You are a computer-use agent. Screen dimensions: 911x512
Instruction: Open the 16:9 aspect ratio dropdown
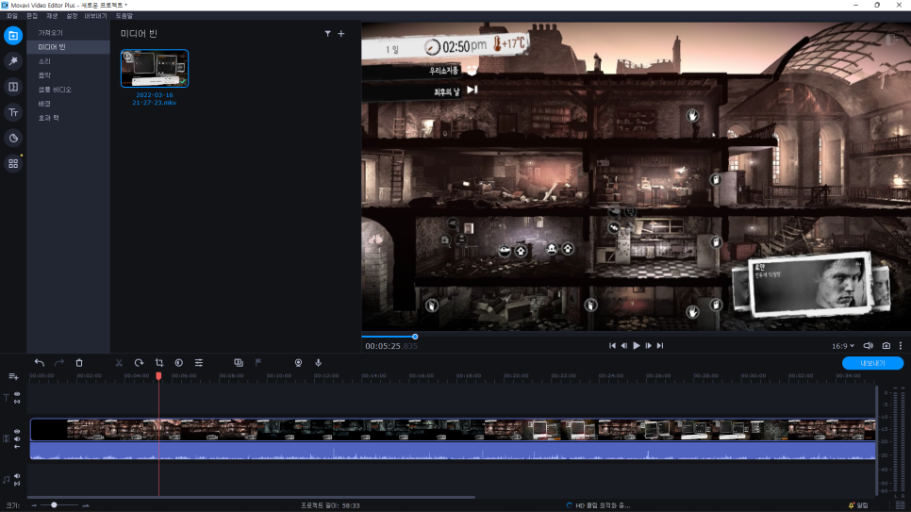tap(842, 346)
